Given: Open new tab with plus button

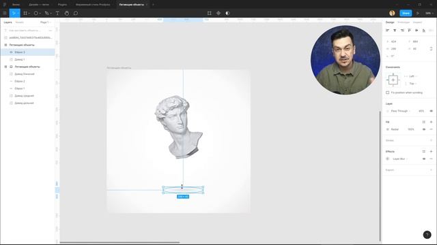Looking at the screenshot, I should coord(153,5).
